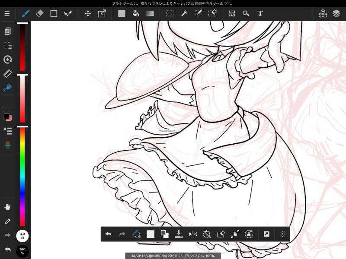The width and height of the screenshot is (346, 259).
Task: Toggle the pen correction icon in sidebar
Action: point(7,88)
